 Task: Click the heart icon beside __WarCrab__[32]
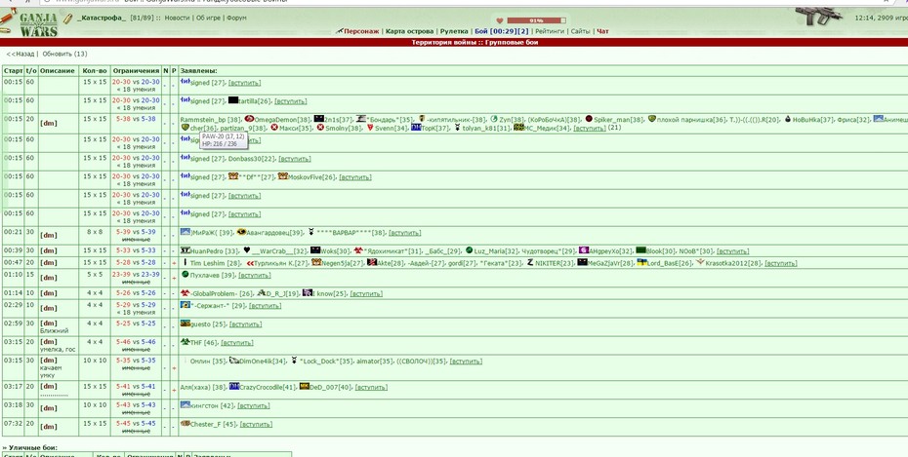tap(247, 250)
